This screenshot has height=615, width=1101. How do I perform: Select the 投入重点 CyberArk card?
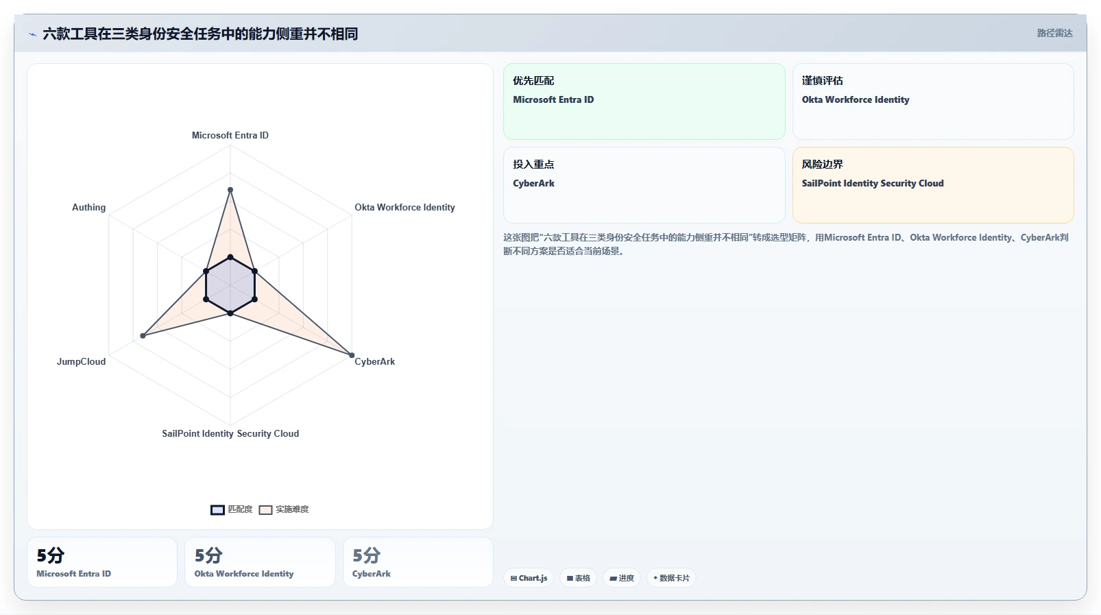pos(644,185)
